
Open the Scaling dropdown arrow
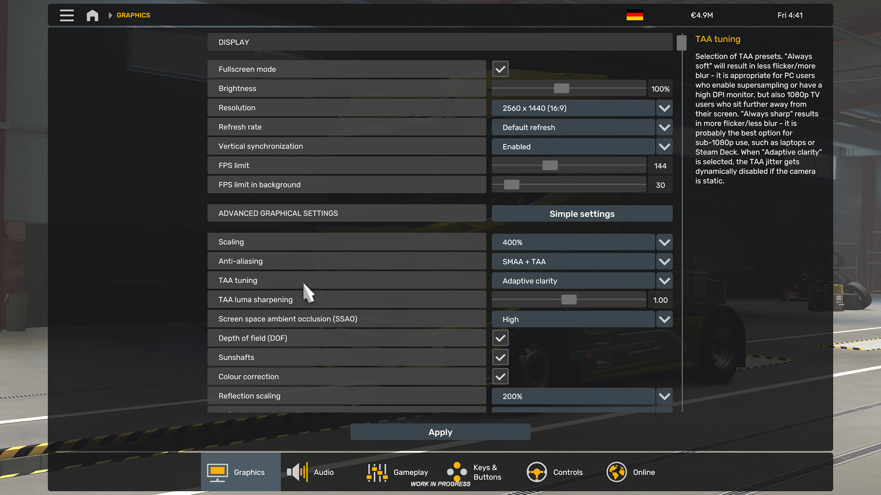tap(664, 242)
